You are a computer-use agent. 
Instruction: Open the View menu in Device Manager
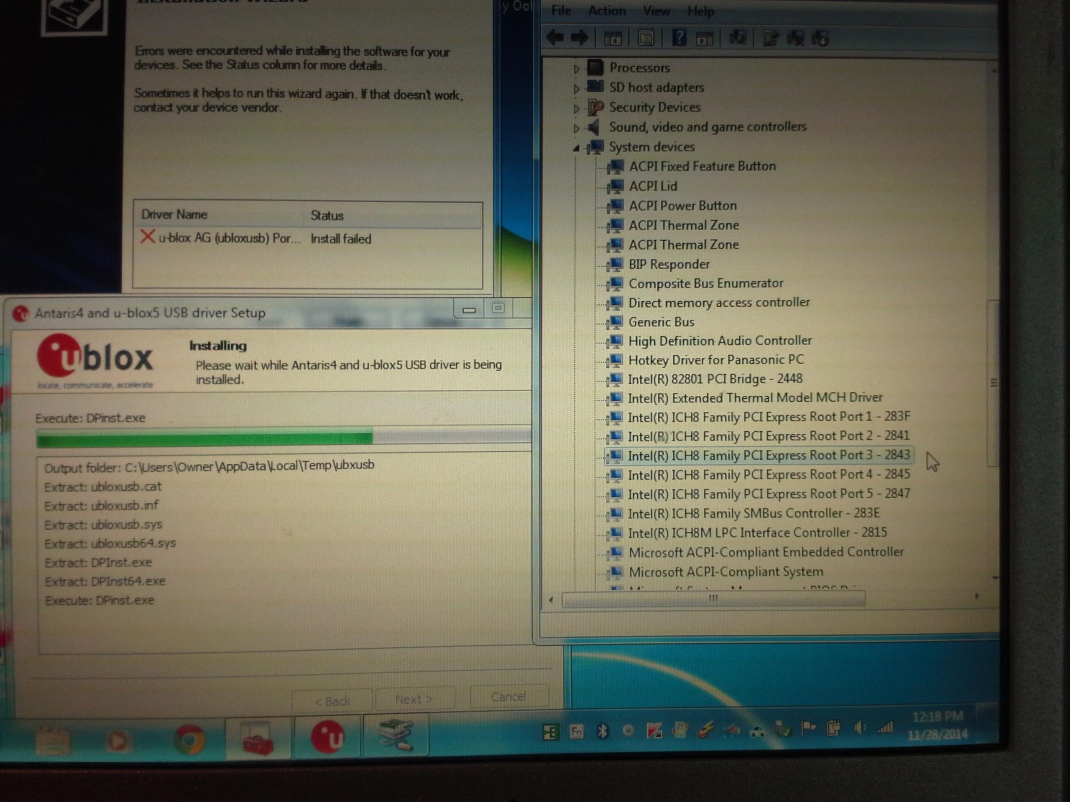(656, 10)
